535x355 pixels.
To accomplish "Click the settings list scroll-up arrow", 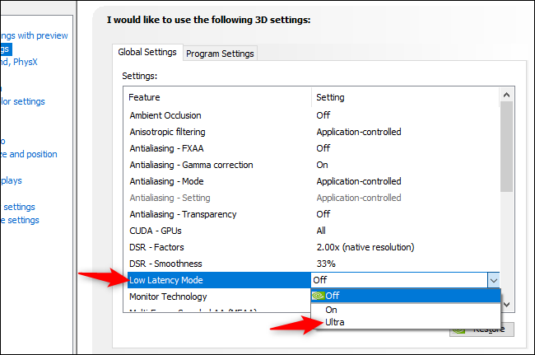I will pyautogui.click(x=507, y=95).
